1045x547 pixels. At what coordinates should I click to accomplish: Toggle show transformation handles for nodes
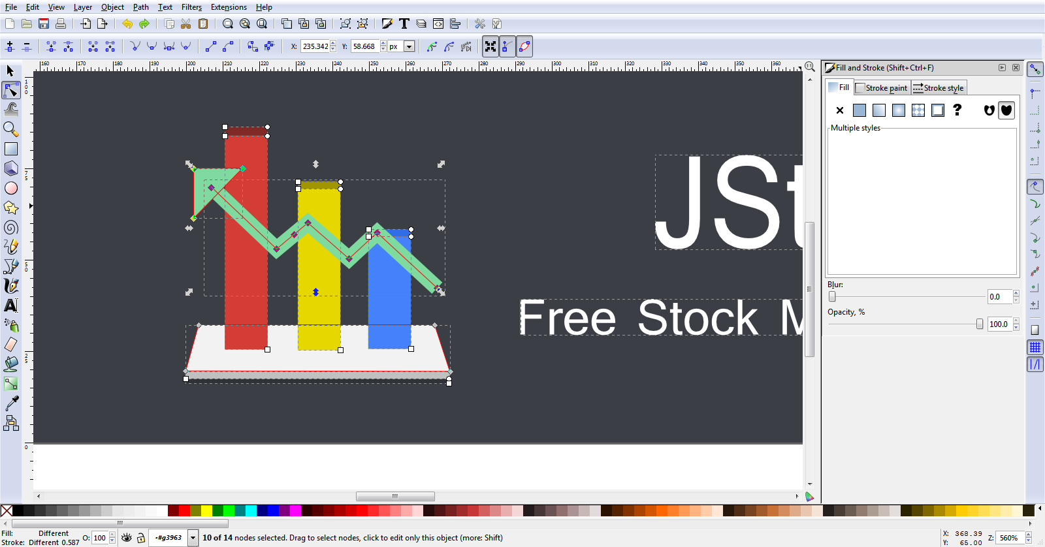(x=490, y=46)
